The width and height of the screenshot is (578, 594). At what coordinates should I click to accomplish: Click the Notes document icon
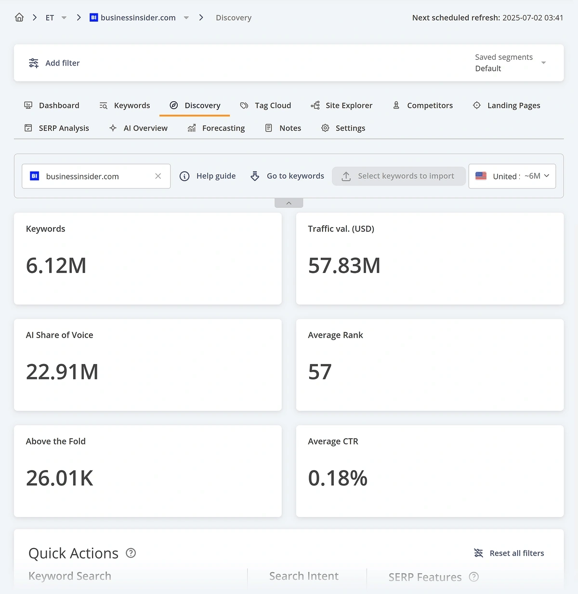(269, 128)
